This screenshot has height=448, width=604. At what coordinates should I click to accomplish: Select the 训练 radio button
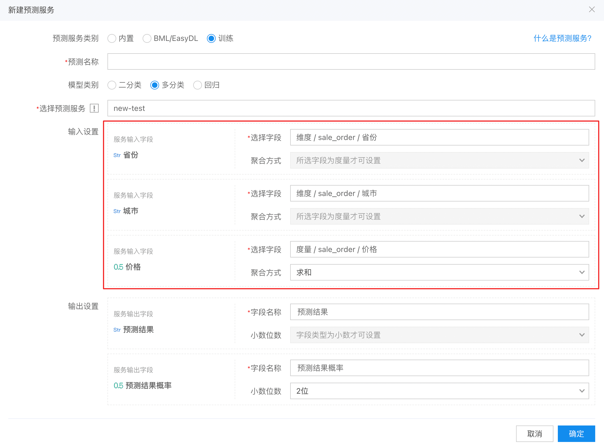click(211, 38)
